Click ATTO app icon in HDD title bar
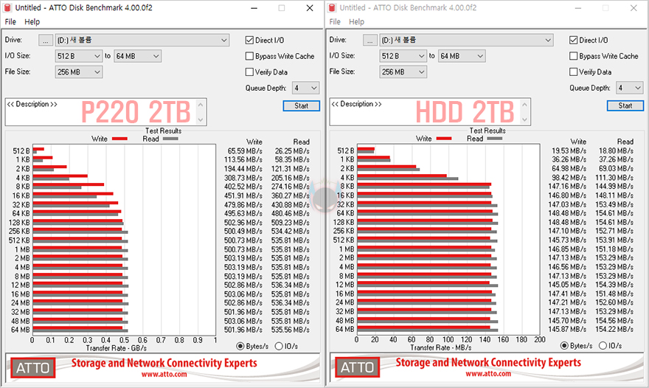Screen dimensions: 649x388 (332, 8)
